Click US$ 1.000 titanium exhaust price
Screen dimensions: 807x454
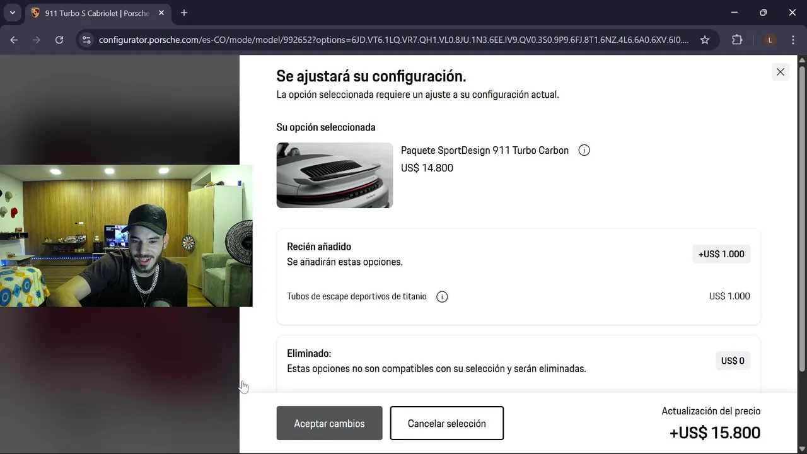tap(729, 296)
